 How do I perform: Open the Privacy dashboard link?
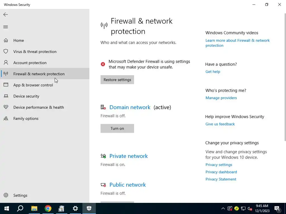point(221,172)
